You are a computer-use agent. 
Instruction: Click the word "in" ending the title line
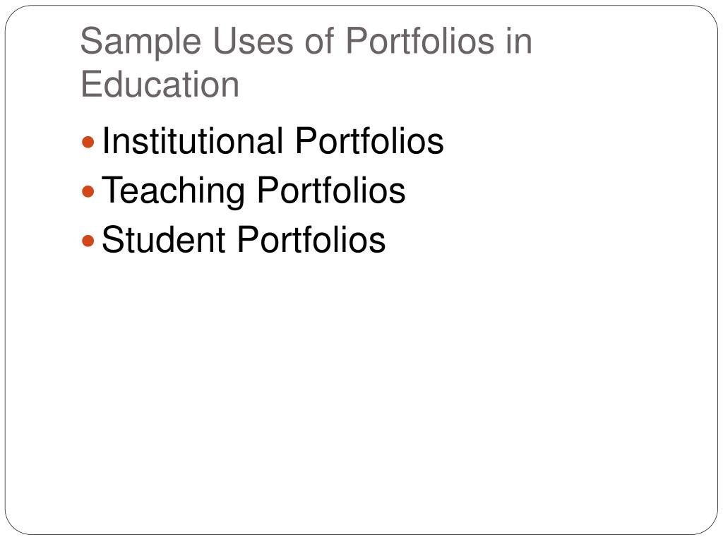click(x=519, y=40)
